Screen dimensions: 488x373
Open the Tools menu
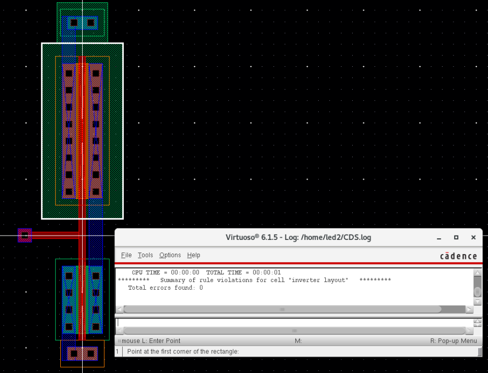point(145,255)
